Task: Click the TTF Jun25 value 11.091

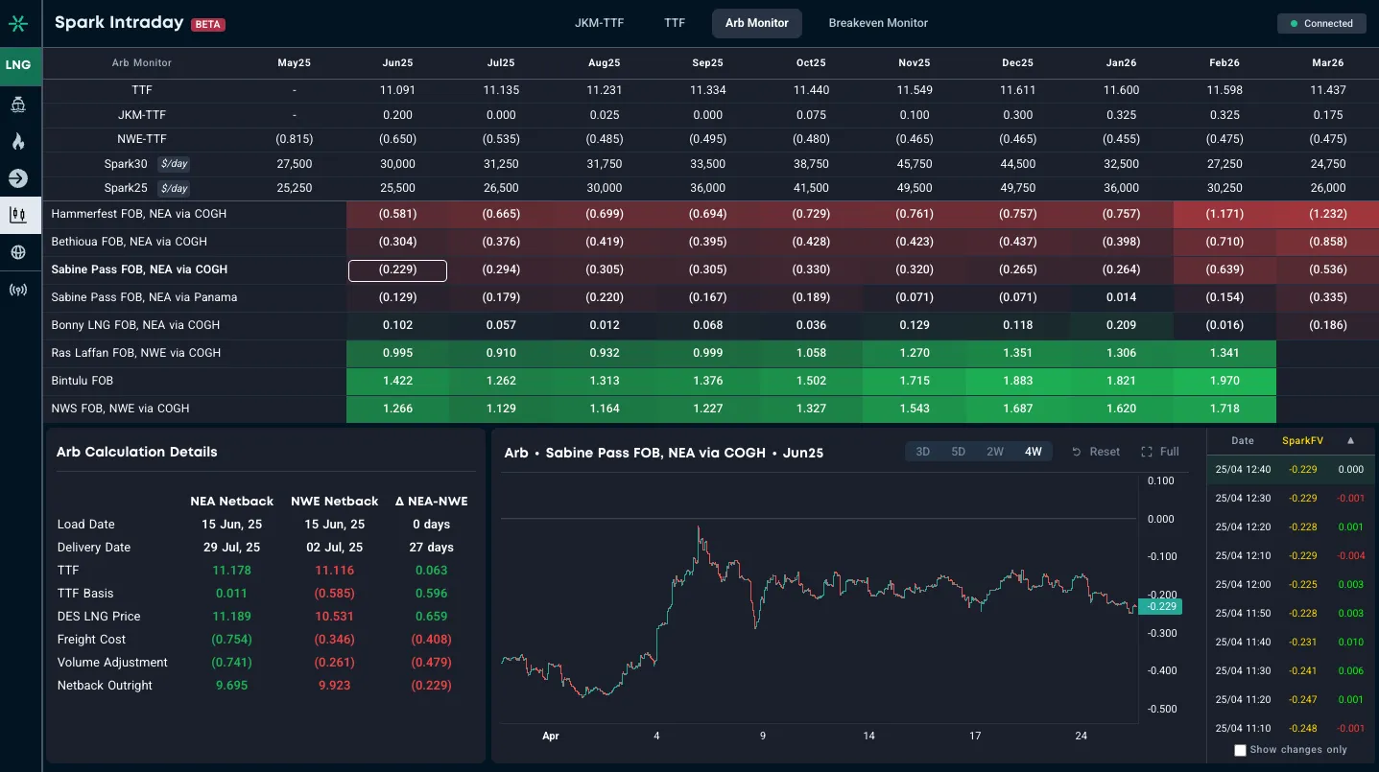Action: point(397,90)
